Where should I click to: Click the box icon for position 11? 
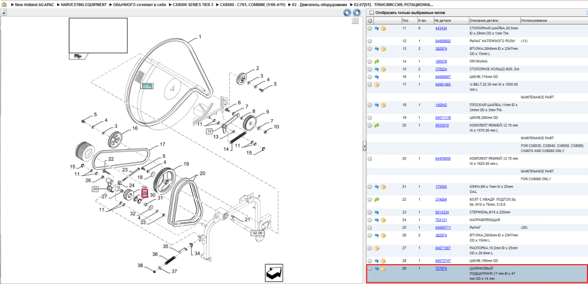tap(383, 28)
